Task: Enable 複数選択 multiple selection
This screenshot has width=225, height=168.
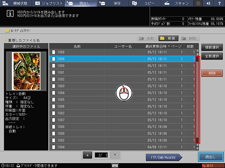Action: coord(212,47)
